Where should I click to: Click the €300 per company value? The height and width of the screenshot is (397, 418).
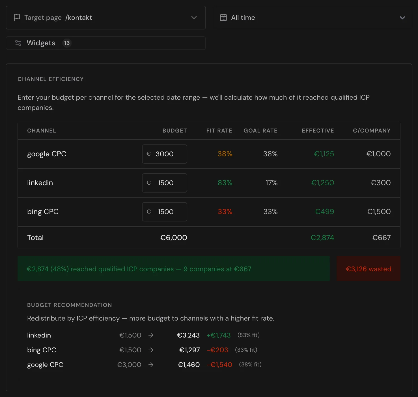[381, 183]
